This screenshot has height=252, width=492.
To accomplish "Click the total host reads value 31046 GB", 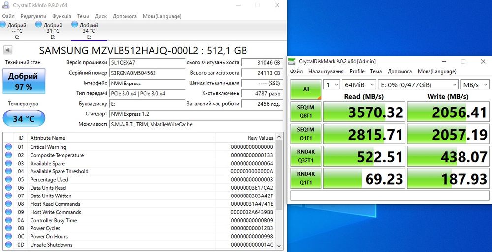I will (x=262, y=62).
